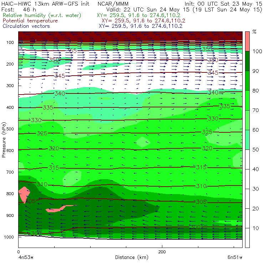Click the blue 'Circulation vectors' legend label
Screen dimensions: 264x264
(x=26, y=26)
